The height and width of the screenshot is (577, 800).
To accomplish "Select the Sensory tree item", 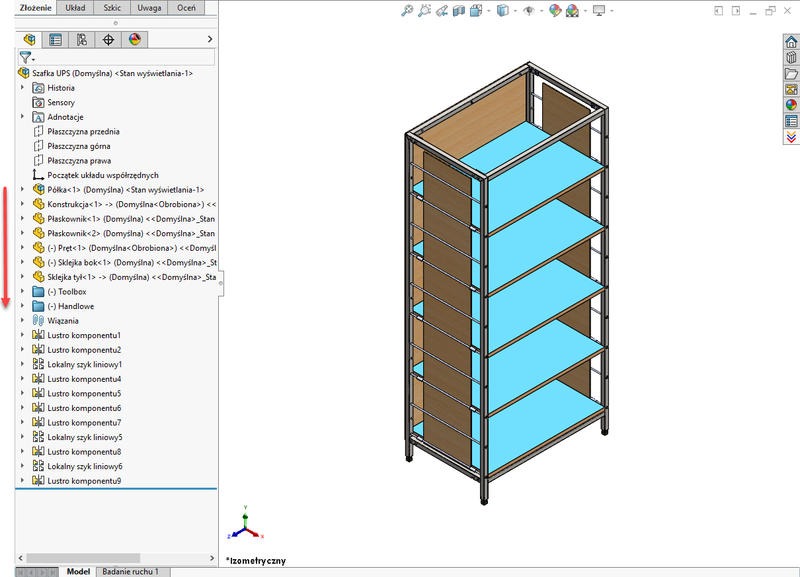I will pos(54,103).
